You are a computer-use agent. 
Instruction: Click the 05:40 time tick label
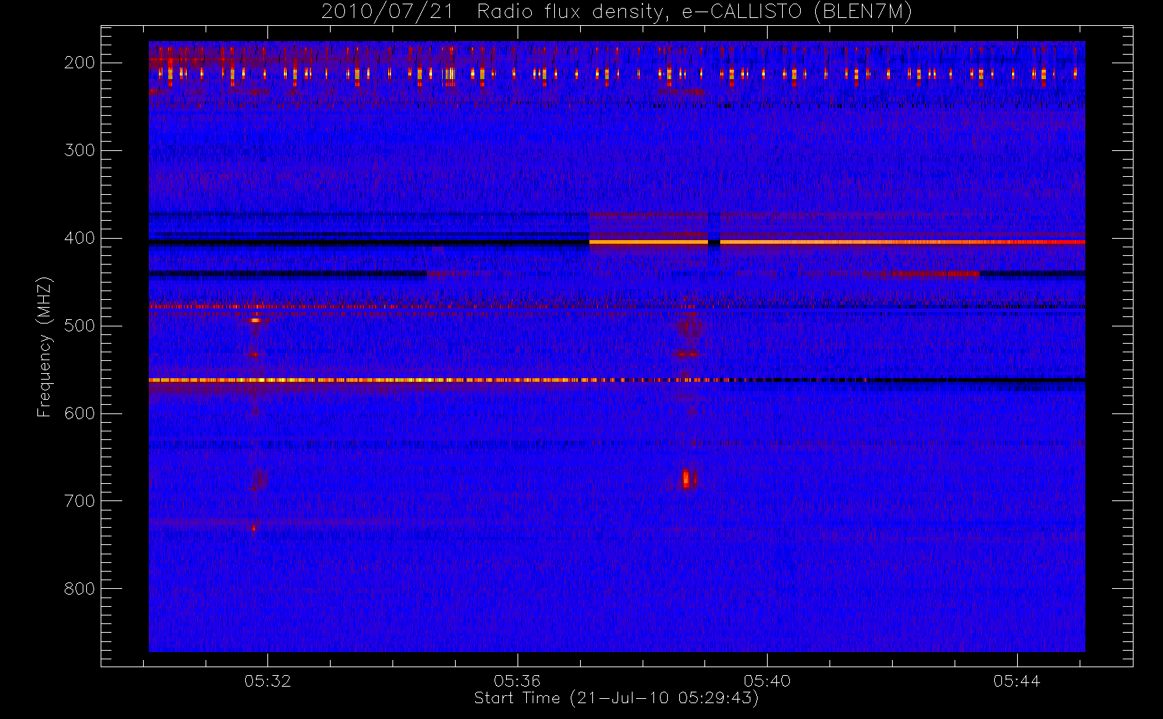coord(767,681)
